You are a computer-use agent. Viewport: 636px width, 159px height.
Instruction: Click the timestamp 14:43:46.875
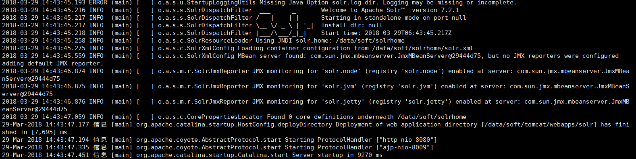coord(64,86)
